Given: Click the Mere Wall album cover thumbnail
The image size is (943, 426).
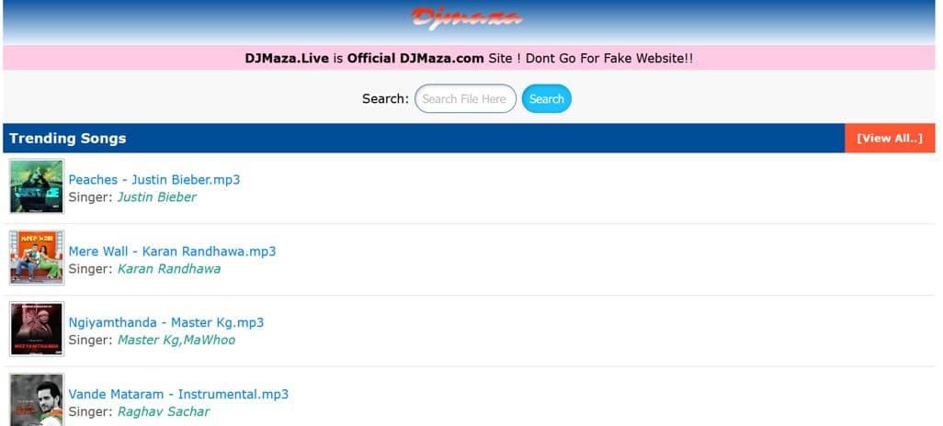Looking at the screenshot, I should (x=37, y=258).
